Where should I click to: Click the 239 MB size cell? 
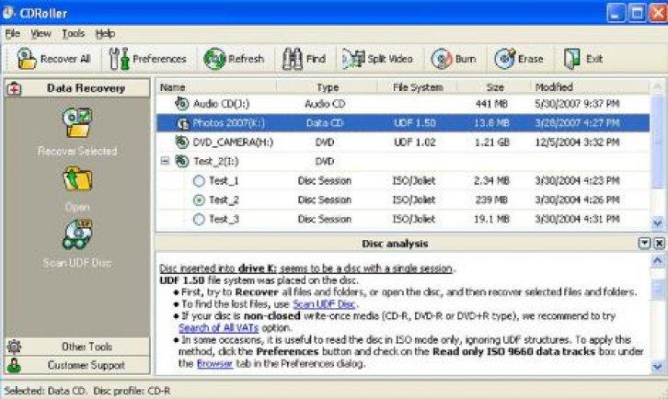(x=491, y=199)
